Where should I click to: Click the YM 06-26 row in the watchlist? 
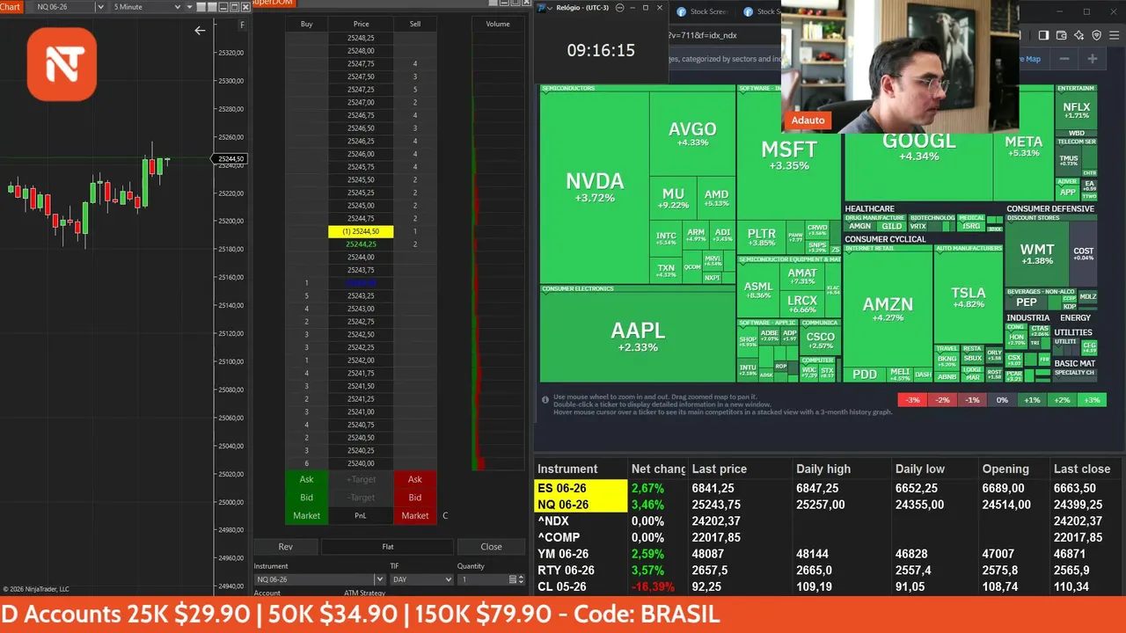830,554
